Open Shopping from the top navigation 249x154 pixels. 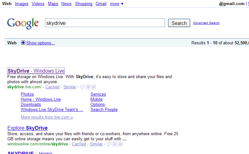84,4
